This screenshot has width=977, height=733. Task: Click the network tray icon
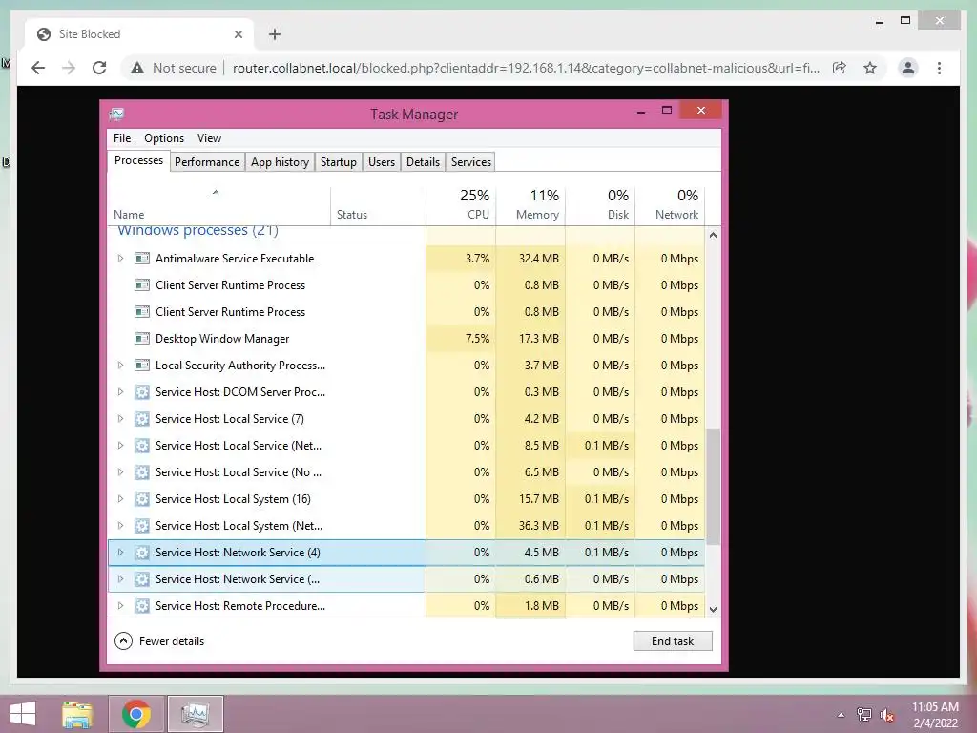(x=863, y=715)
